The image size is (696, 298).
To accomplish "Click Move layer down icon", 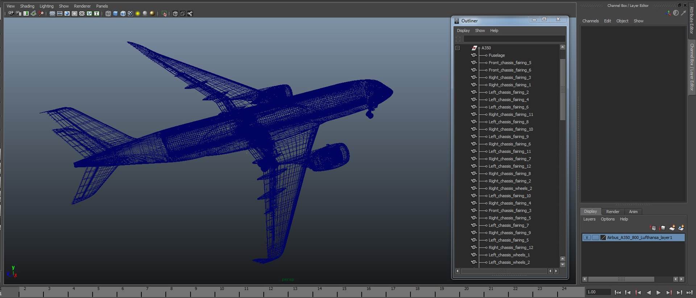I will click(x=662, y=228).
